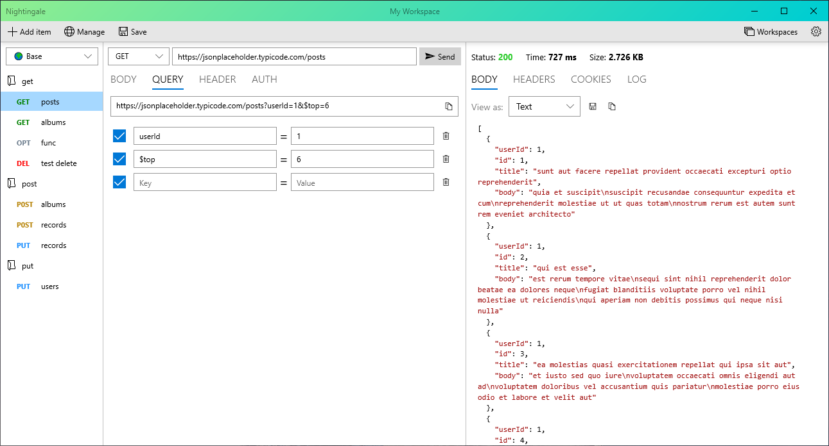Click the request URL input field
This screenshot has width=829, height=446.
tap(294, 56)
